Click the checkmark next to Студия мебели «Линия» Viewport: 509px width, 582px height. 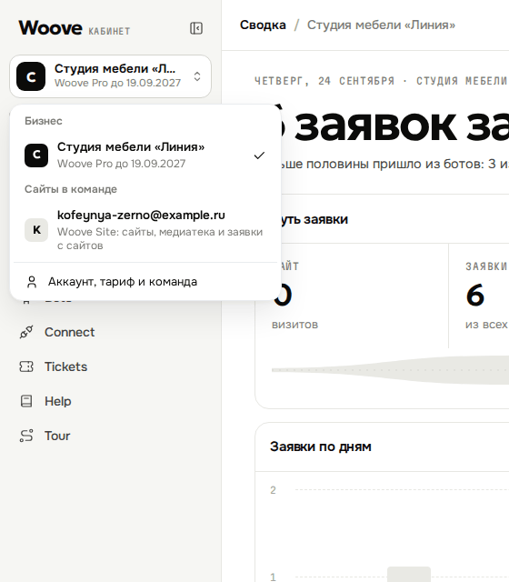click(x=259, y=156)
